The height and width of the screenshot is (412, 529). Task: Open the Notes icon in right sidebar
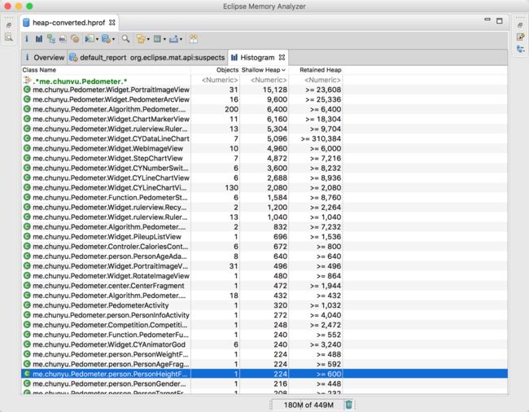click(520, 37)
